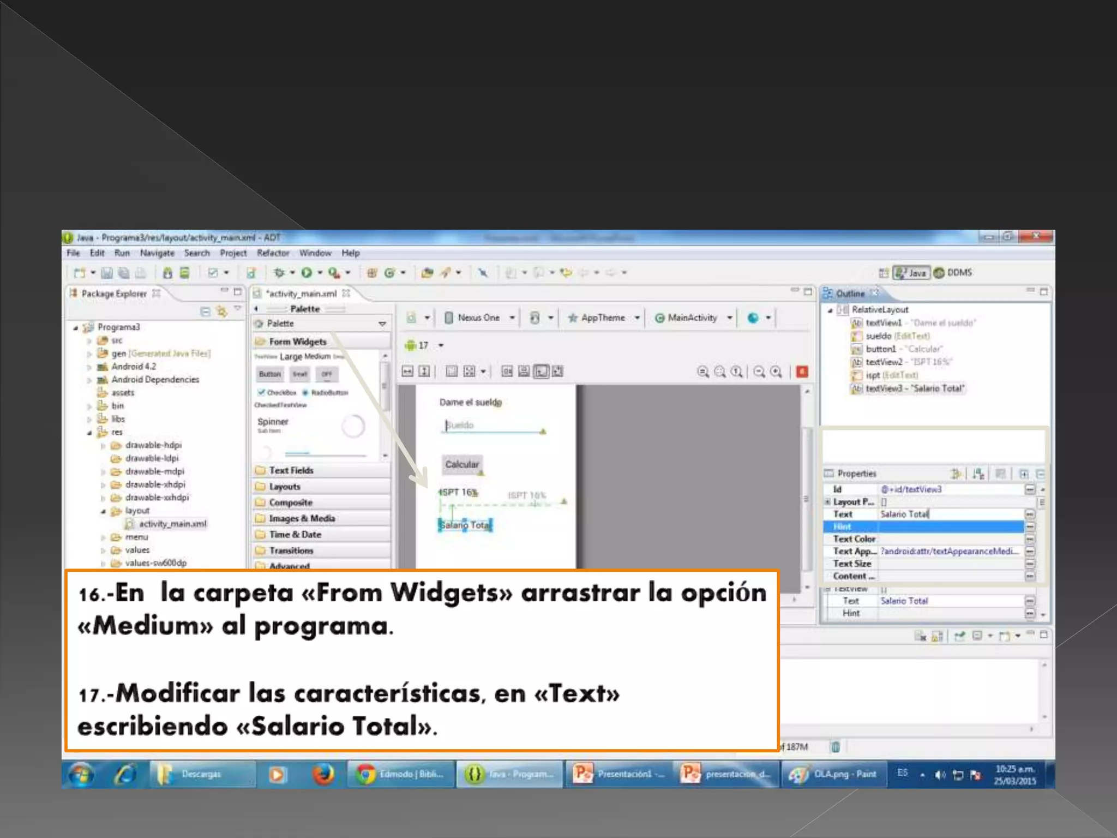Click the Open Type folder icon

pos(428,273)
